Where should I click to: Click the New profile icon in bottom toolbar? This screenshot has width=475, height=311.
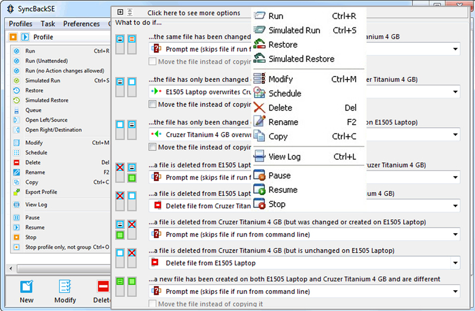coord(27,287)
